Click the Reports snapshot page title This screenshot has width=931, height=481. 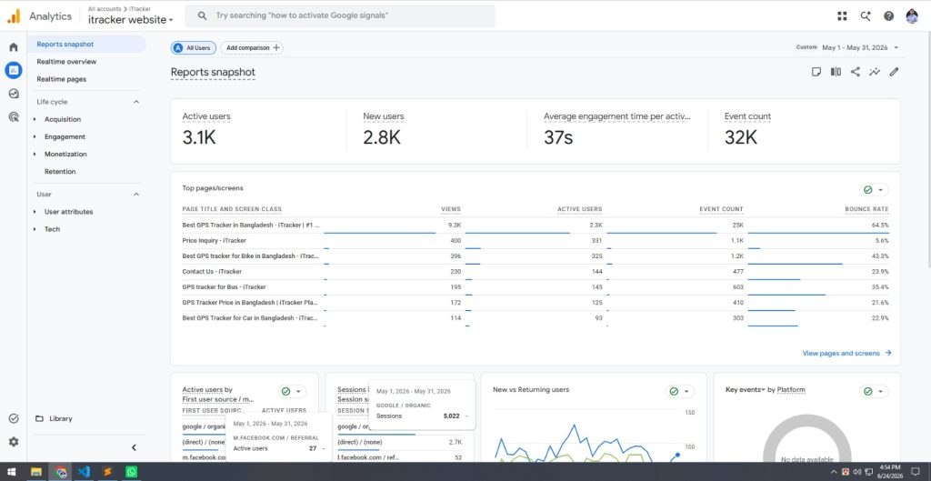point(213,73)
